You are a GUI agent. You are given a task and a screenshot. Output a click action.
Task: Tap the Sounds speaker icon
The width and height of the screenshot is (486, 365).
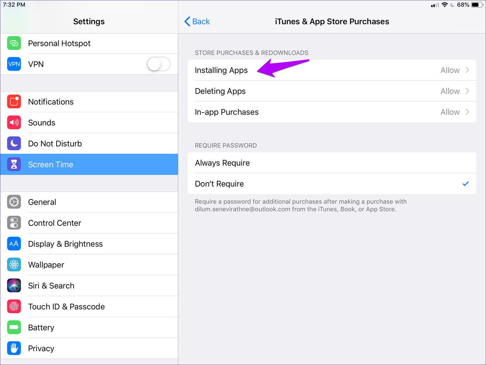[14, 123]
